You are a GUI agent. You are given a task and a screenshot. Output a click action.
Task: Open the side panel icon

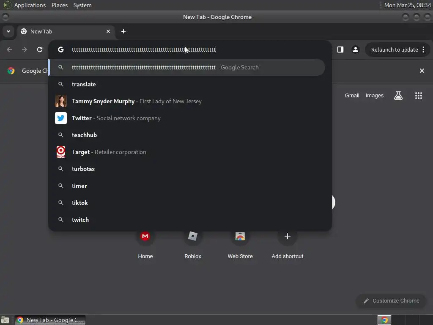[340, 50]
